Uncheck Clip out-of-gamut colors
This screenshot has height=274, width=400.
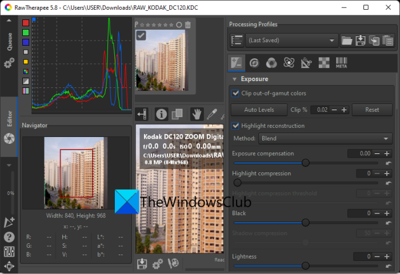235,93
